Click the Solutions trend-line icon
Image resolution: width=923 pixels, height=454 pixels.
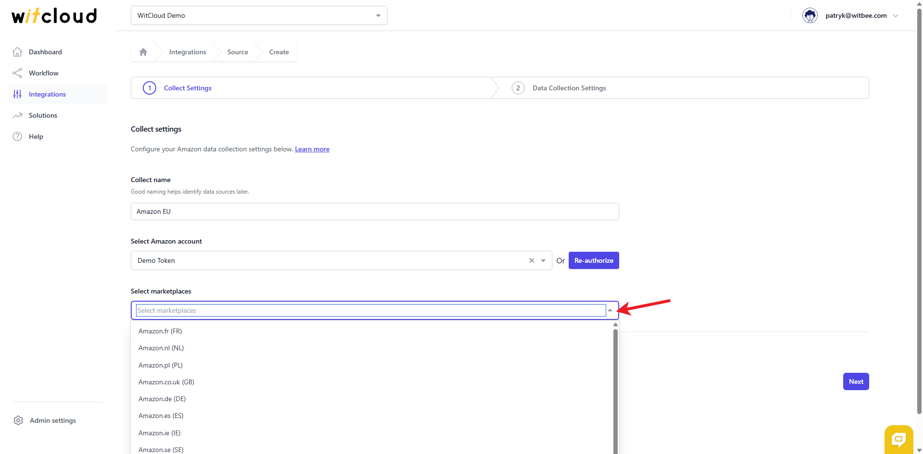pos(17,115)
